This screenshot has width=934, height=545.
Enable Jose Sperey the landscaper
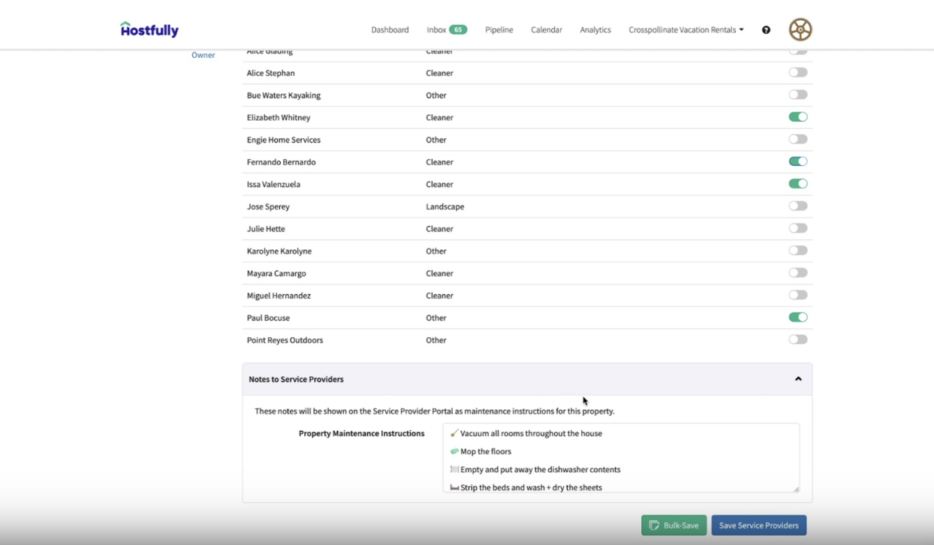coord(797,205)
